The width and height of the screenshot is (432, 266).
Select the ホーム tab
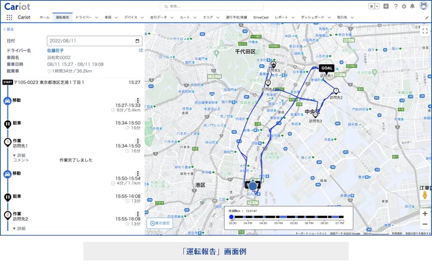(44, 18)
